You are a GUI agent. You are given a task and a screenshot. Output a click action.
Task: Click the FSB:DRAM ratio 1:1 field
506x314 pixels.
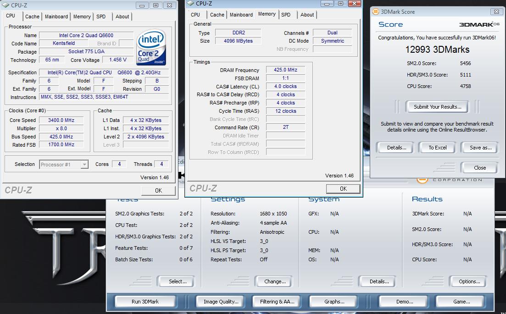point(286,78)
